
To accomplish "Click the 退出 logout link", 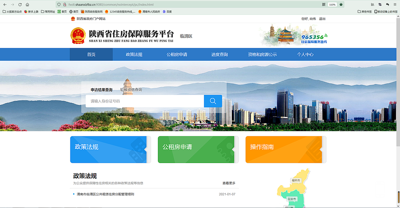I will tap(322, 19).
